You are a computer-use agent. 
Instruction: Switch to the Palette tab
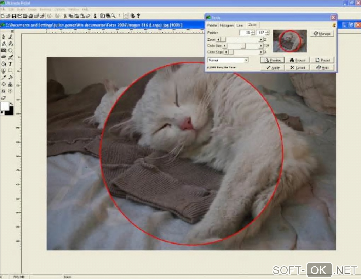click(212, 25)
